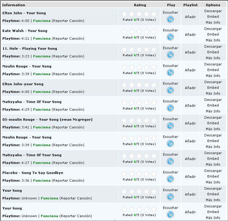
Task: Click Descargar for Placebo song
Action: tap(213, 171)
